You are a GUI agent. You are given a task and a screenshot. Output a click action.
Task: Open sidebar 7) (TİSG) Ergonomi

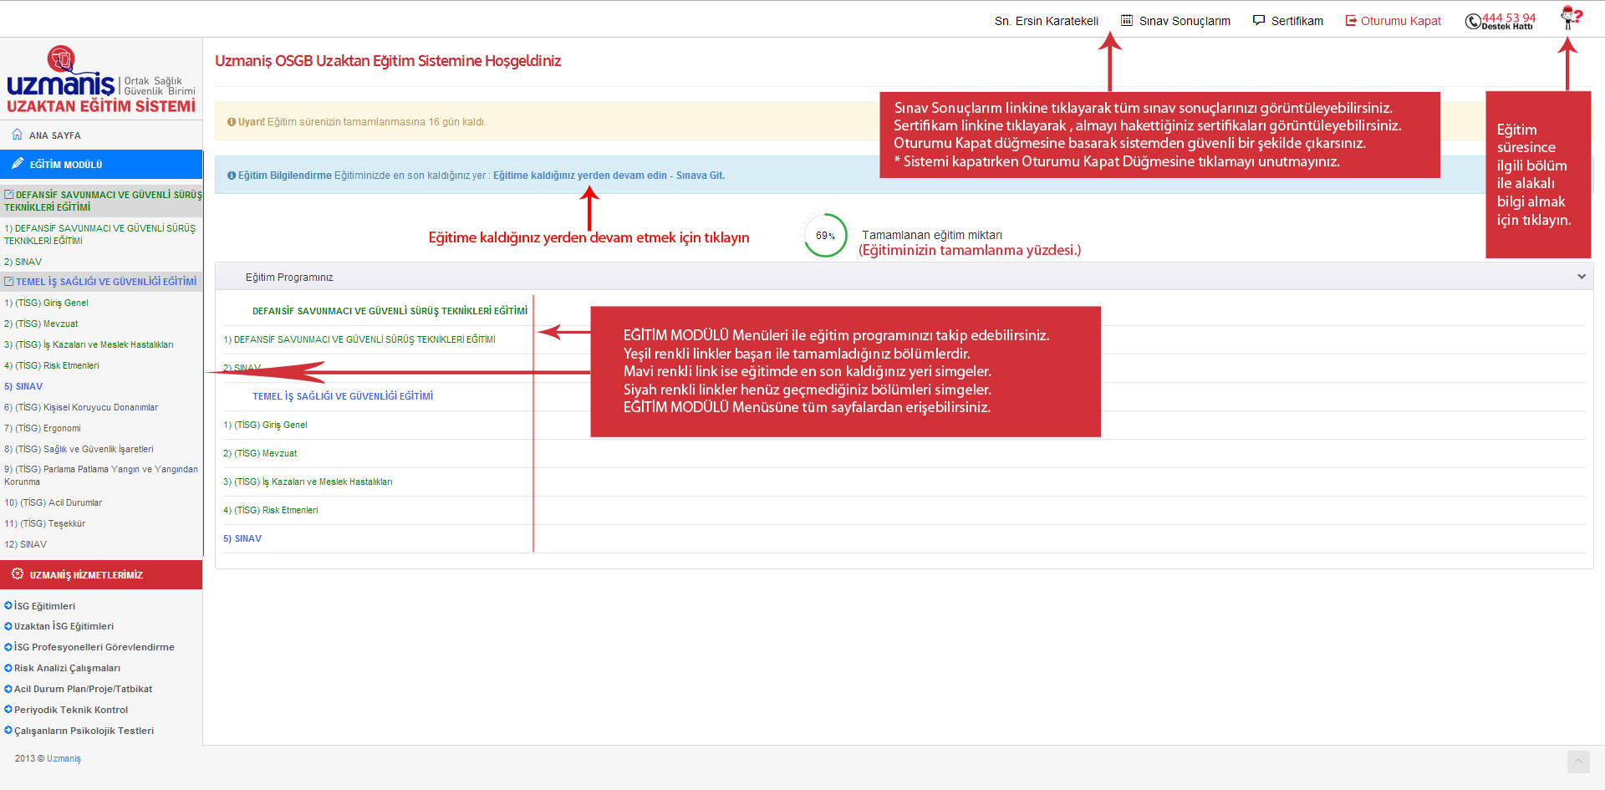coord(43,428)
